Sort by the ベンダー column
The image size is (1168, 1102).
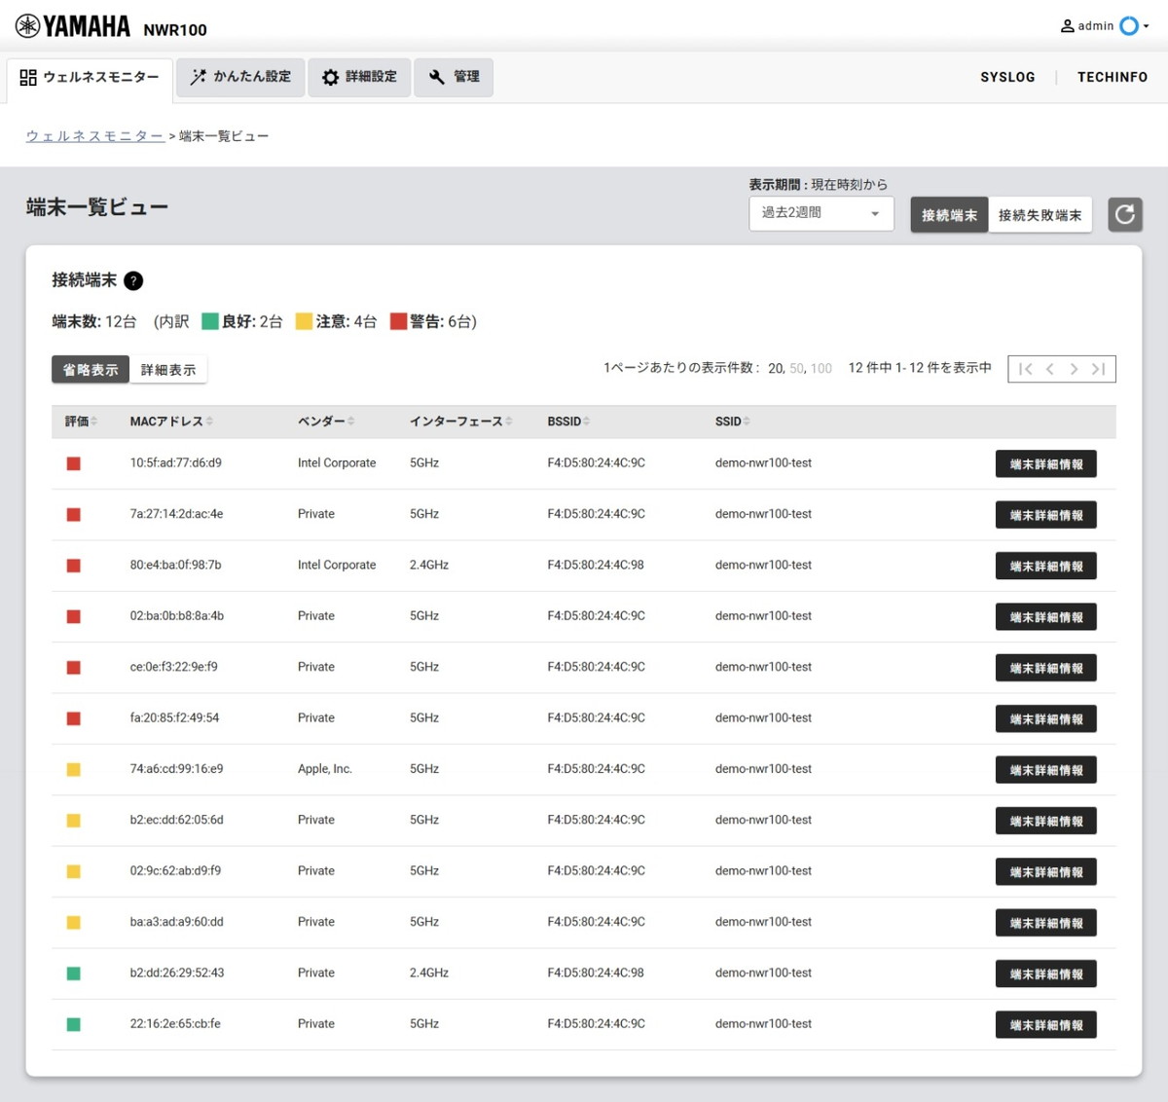click(326, 422)
